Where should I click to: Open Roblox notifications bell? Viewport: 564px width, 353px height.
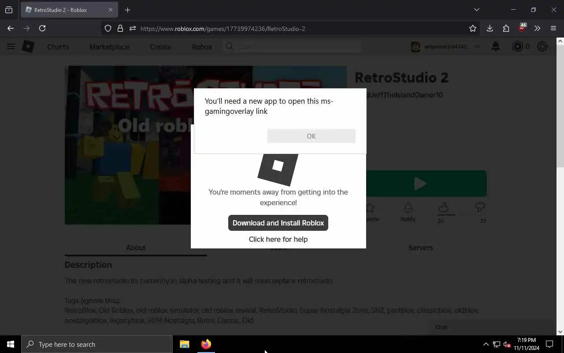[496, 46]
